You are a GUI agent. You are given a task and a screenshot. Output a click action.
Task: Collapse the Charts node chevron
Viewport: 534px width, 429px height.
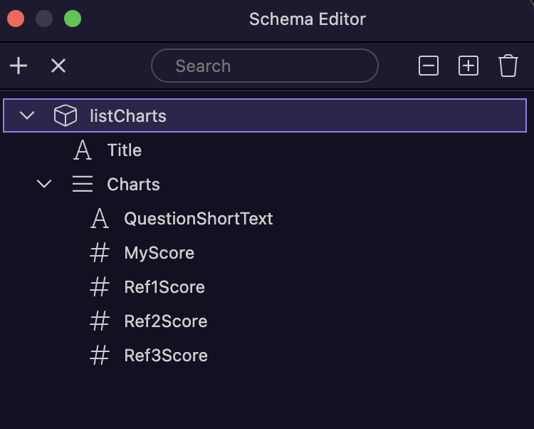(44, 184)
